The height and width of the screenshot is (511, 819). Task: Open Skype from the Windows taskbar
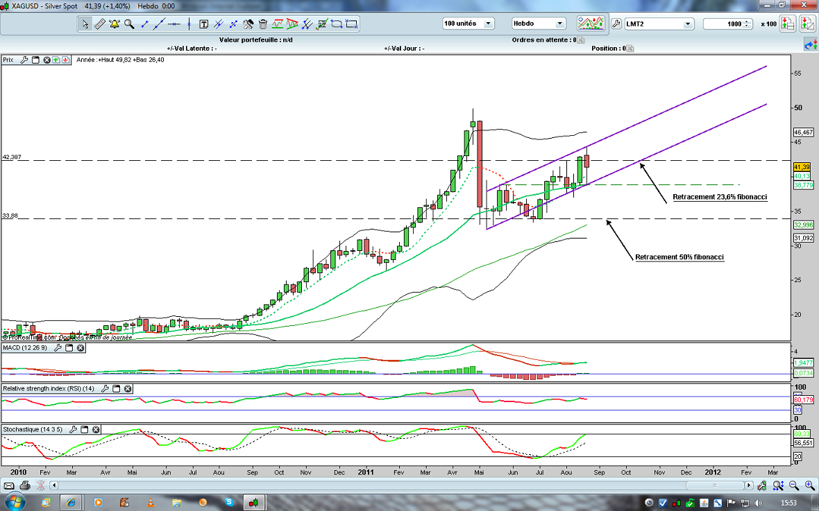coord(228,501)
